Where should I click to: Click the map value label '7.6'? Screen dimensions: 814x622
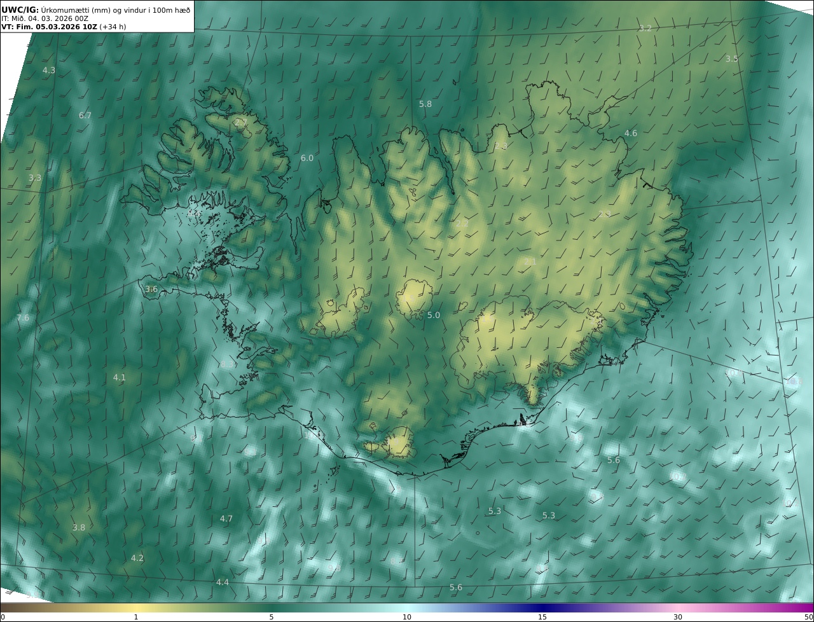point(23,317)
